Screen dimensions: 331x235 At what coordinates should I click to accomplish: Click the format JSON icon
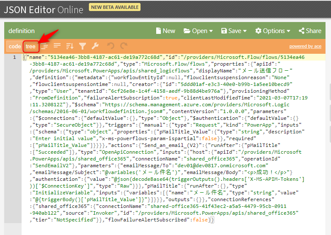tap(44, 46)
